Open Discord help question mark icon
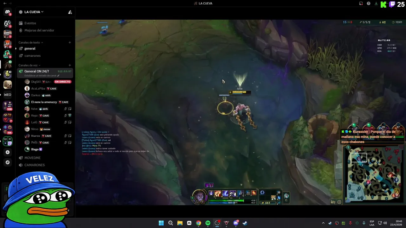 pyautogui.click(x=369, y=3)
